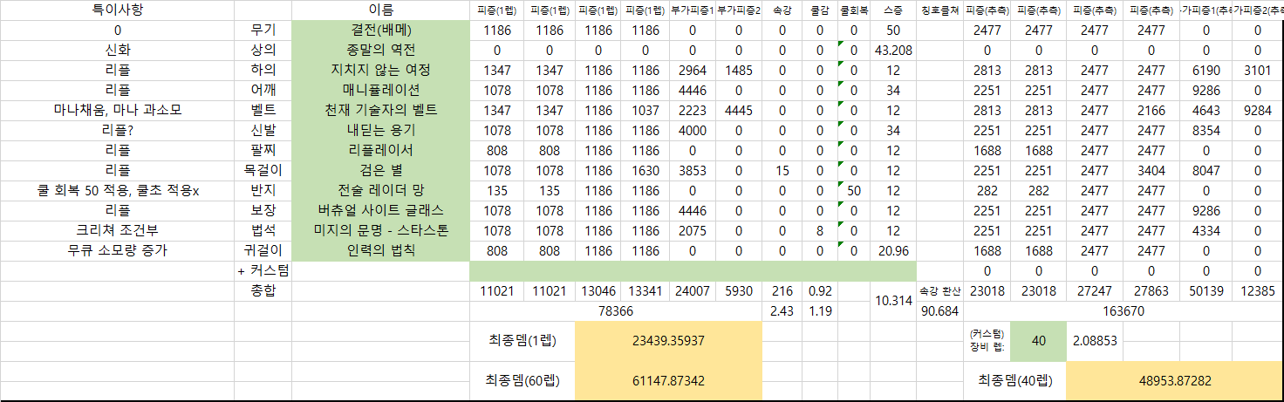Click the 속강 환산 label cell

tap(939, 290)
